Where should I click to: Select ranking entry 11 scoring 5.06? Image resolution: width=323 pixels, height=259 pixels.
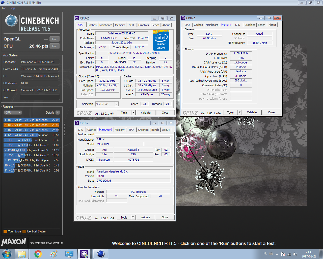coord(32,170)
